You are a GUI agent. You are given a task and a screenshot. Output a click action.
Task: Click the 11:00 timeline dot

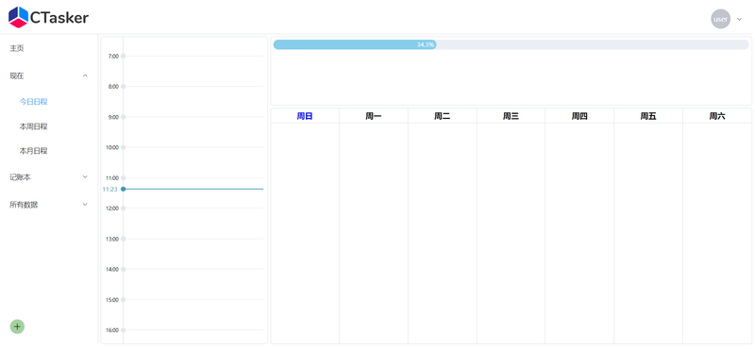[x=124, y=177]
